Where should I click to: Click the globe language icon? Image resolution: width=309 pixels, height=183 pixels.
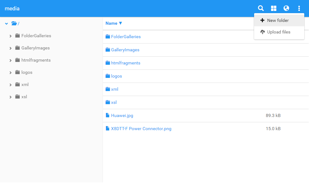286,8
